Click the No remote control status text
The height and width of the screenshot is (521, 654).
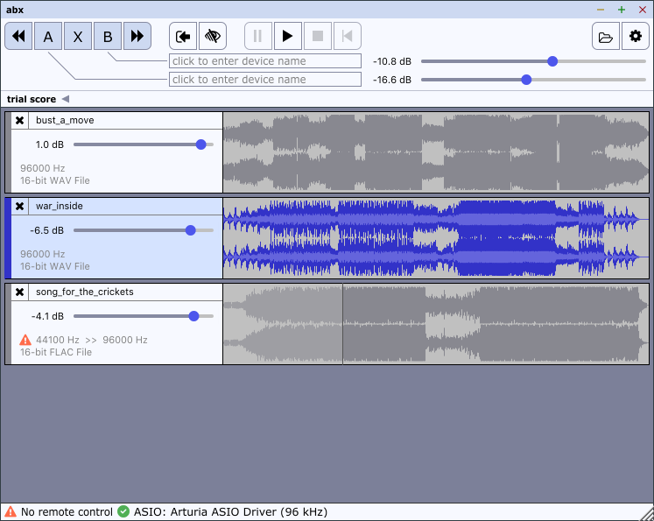pos(67,512)
